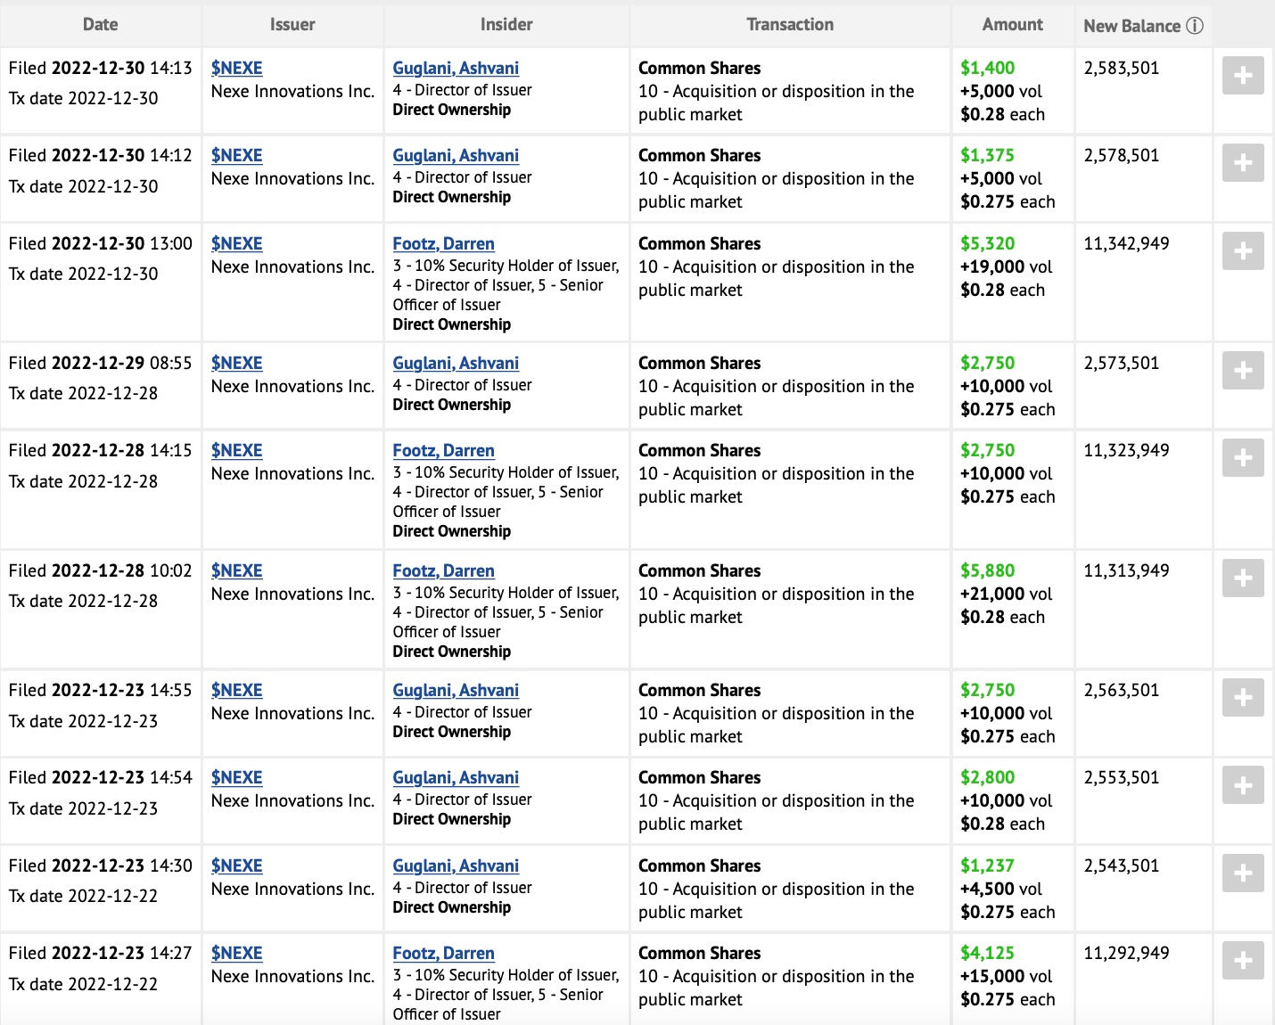Expand row filed 2022-12-23 14:55 with plus button
This screenshot has width=1275, height=1025.
[x=1243, y=698]
